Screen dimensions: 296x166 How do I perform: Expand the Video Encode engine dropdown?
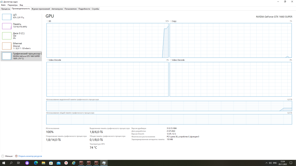[47, 60]
